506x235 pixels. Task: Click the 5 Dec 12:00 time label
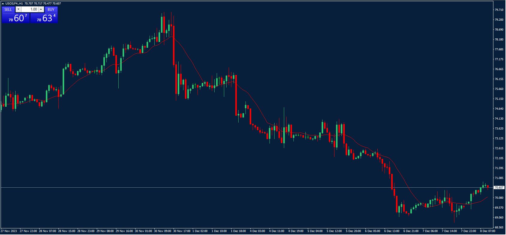(334, 231)
